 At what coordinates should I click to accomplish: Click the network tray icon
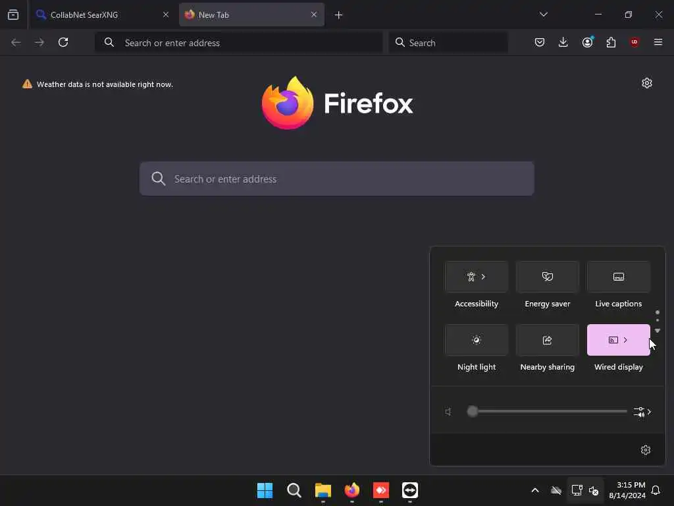point(577,490)
